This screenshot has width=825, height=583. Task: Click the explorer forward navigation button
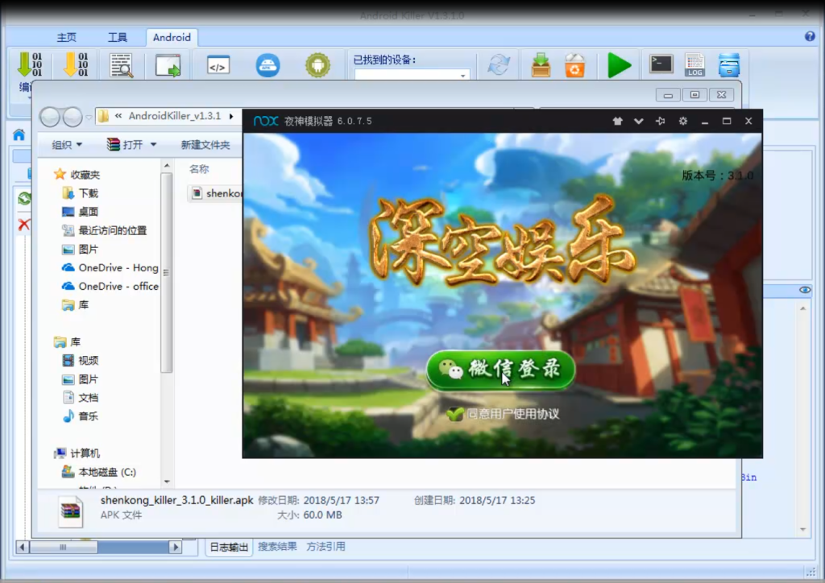point(72,117)
